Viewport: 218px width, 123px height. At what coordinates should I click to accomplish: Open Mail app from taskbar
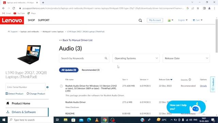[81, 120]
